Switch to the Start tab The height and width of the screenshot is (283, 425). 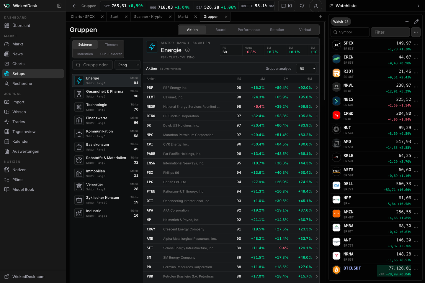(115, 17)
